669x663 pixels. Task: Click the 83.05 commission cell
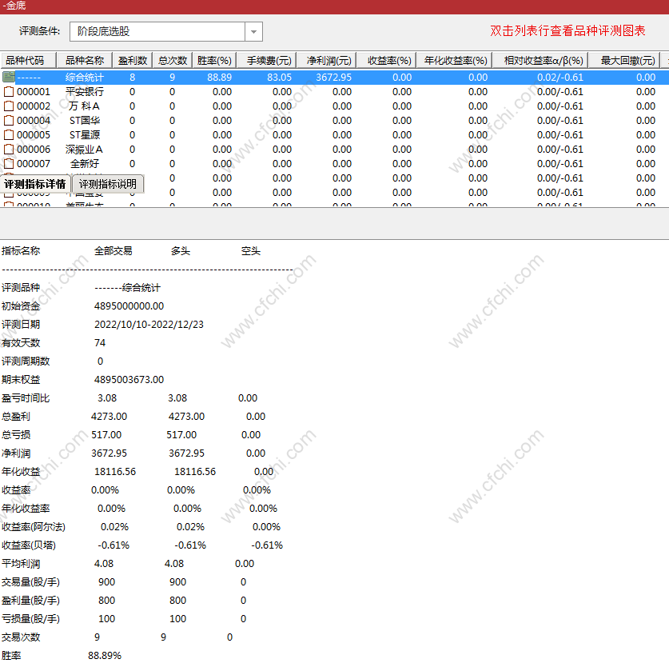(280, 78)
